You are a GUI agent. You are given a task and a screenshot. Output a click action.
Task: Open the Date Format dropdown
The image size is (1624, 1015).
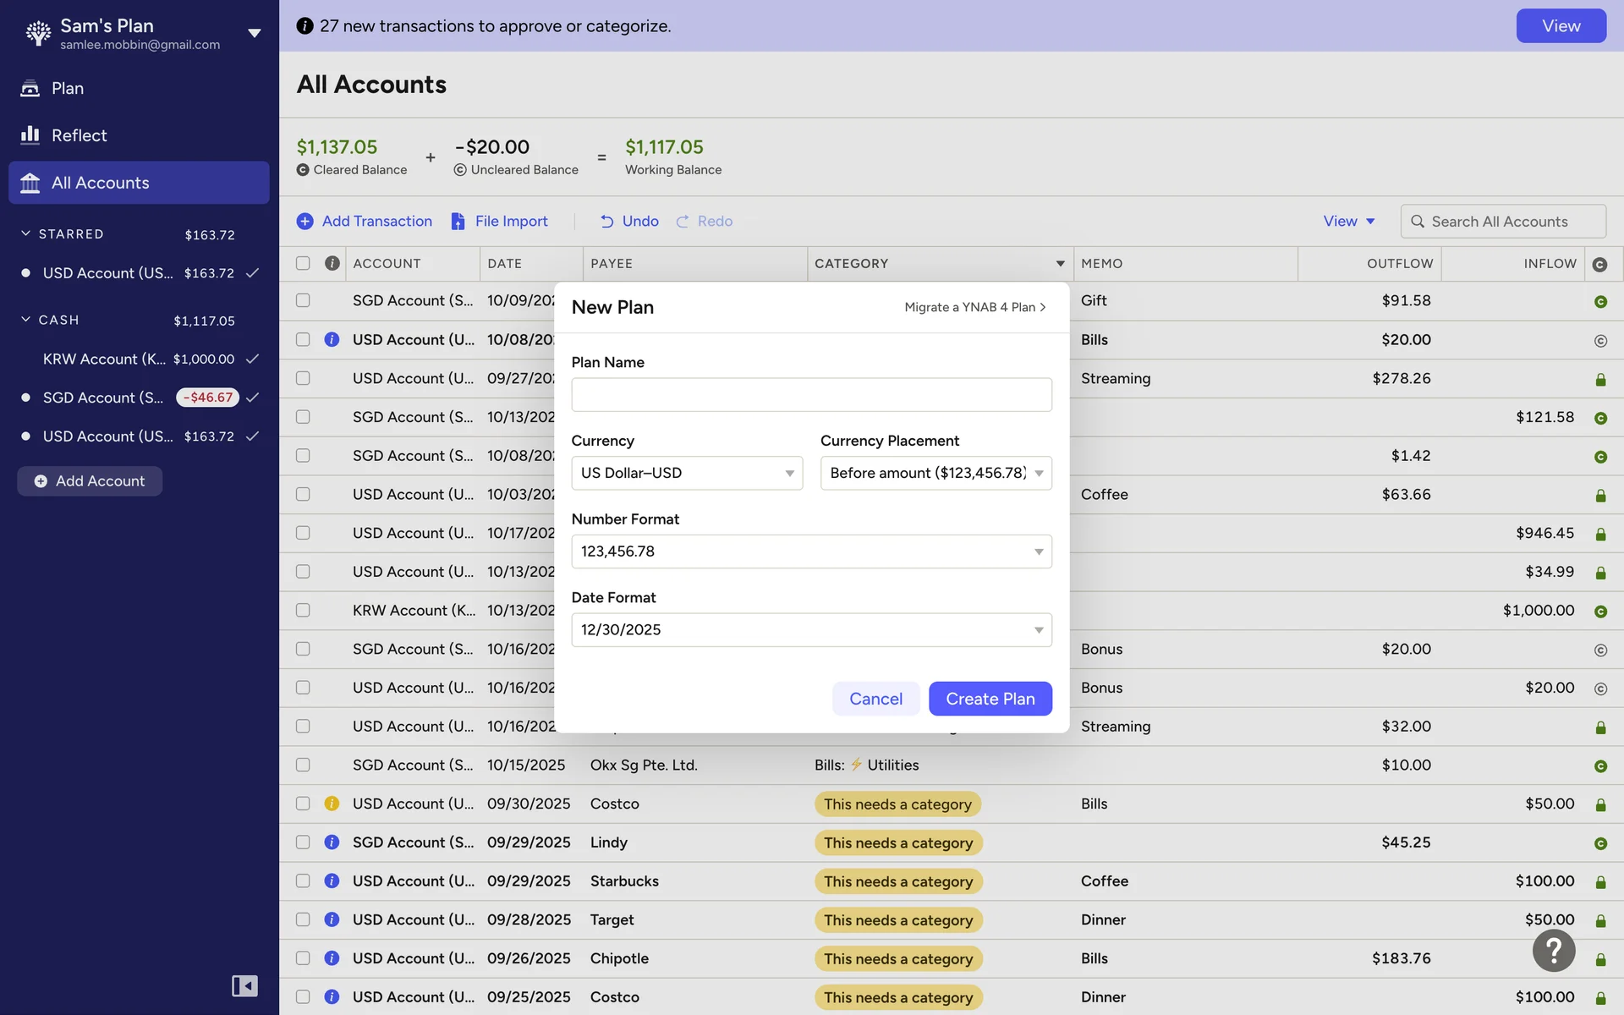coord(810,629)
